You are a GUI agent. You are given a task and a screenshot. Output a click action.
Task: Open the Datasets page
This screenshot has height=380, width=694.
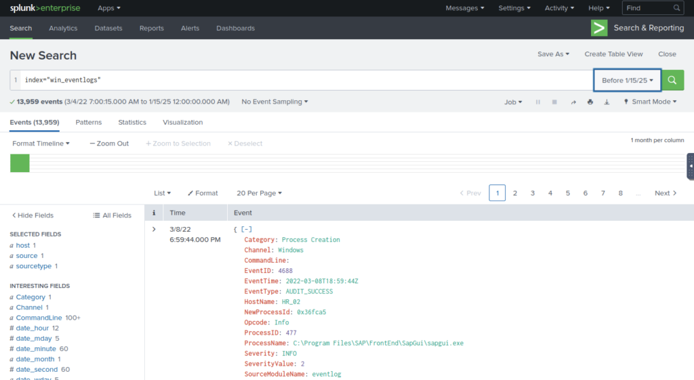(108, 28)
